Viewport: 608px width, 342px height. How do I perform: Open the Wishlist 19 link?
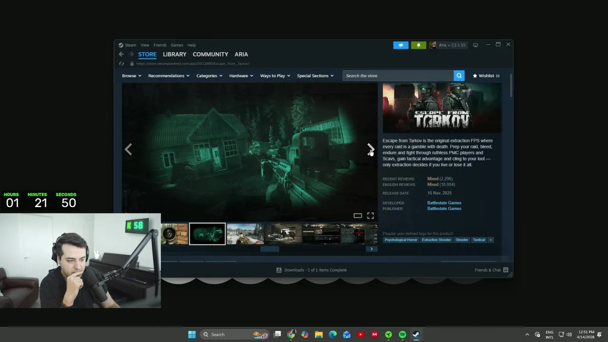point(486,76)
